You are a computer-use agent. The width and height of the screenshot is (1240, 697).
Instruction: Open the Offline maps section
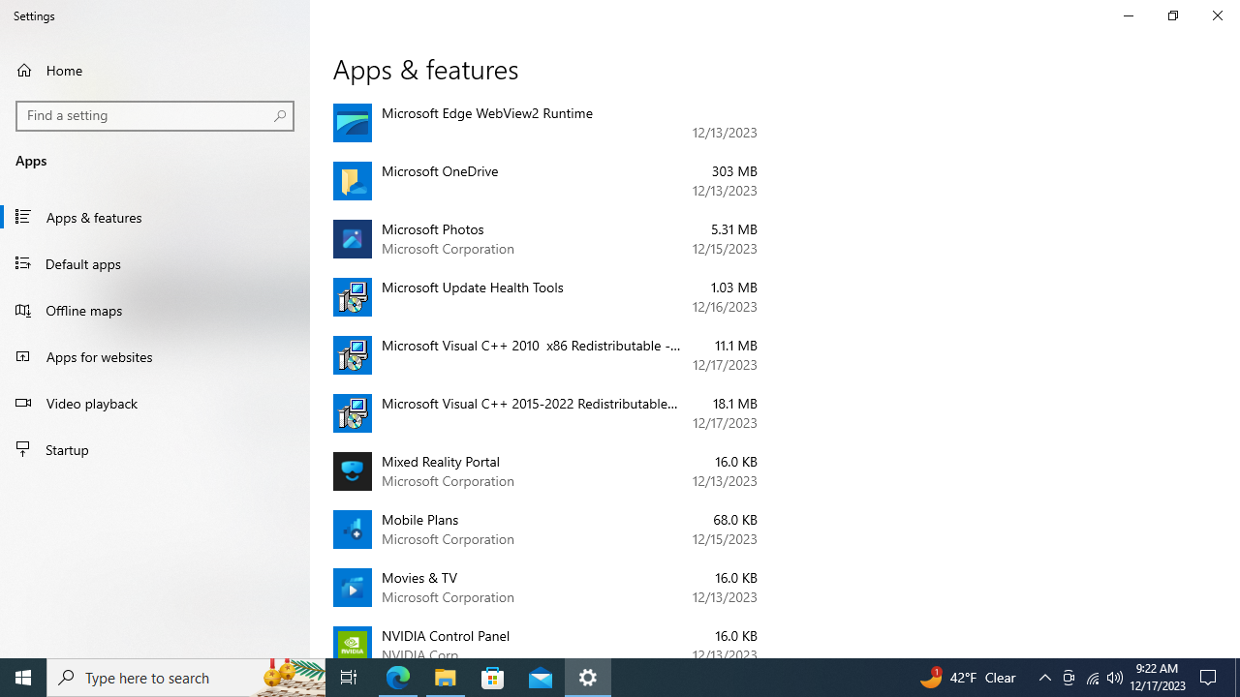[83, 310]
